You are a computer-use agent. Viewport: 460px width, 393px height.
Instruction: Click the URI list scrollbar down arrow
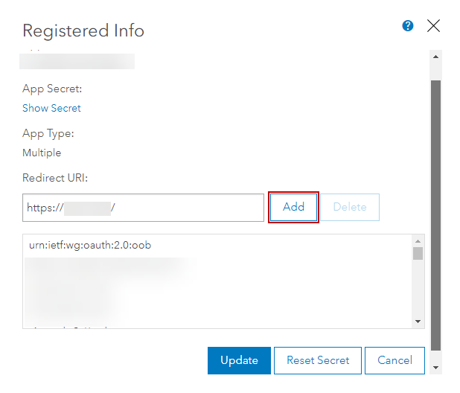click(x=418, y=321)
